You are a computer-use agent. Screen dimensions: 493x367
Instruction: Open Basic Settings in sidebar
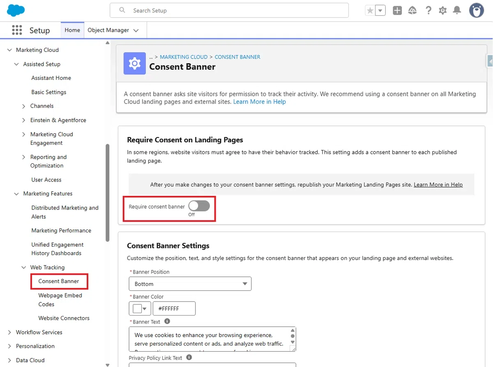coord(48,92)
